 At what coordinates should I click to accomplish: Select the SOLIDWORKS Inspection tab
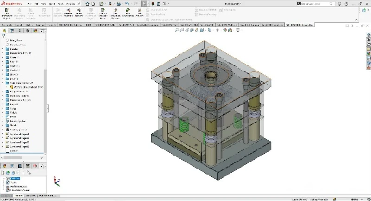(x=300, y=25)
